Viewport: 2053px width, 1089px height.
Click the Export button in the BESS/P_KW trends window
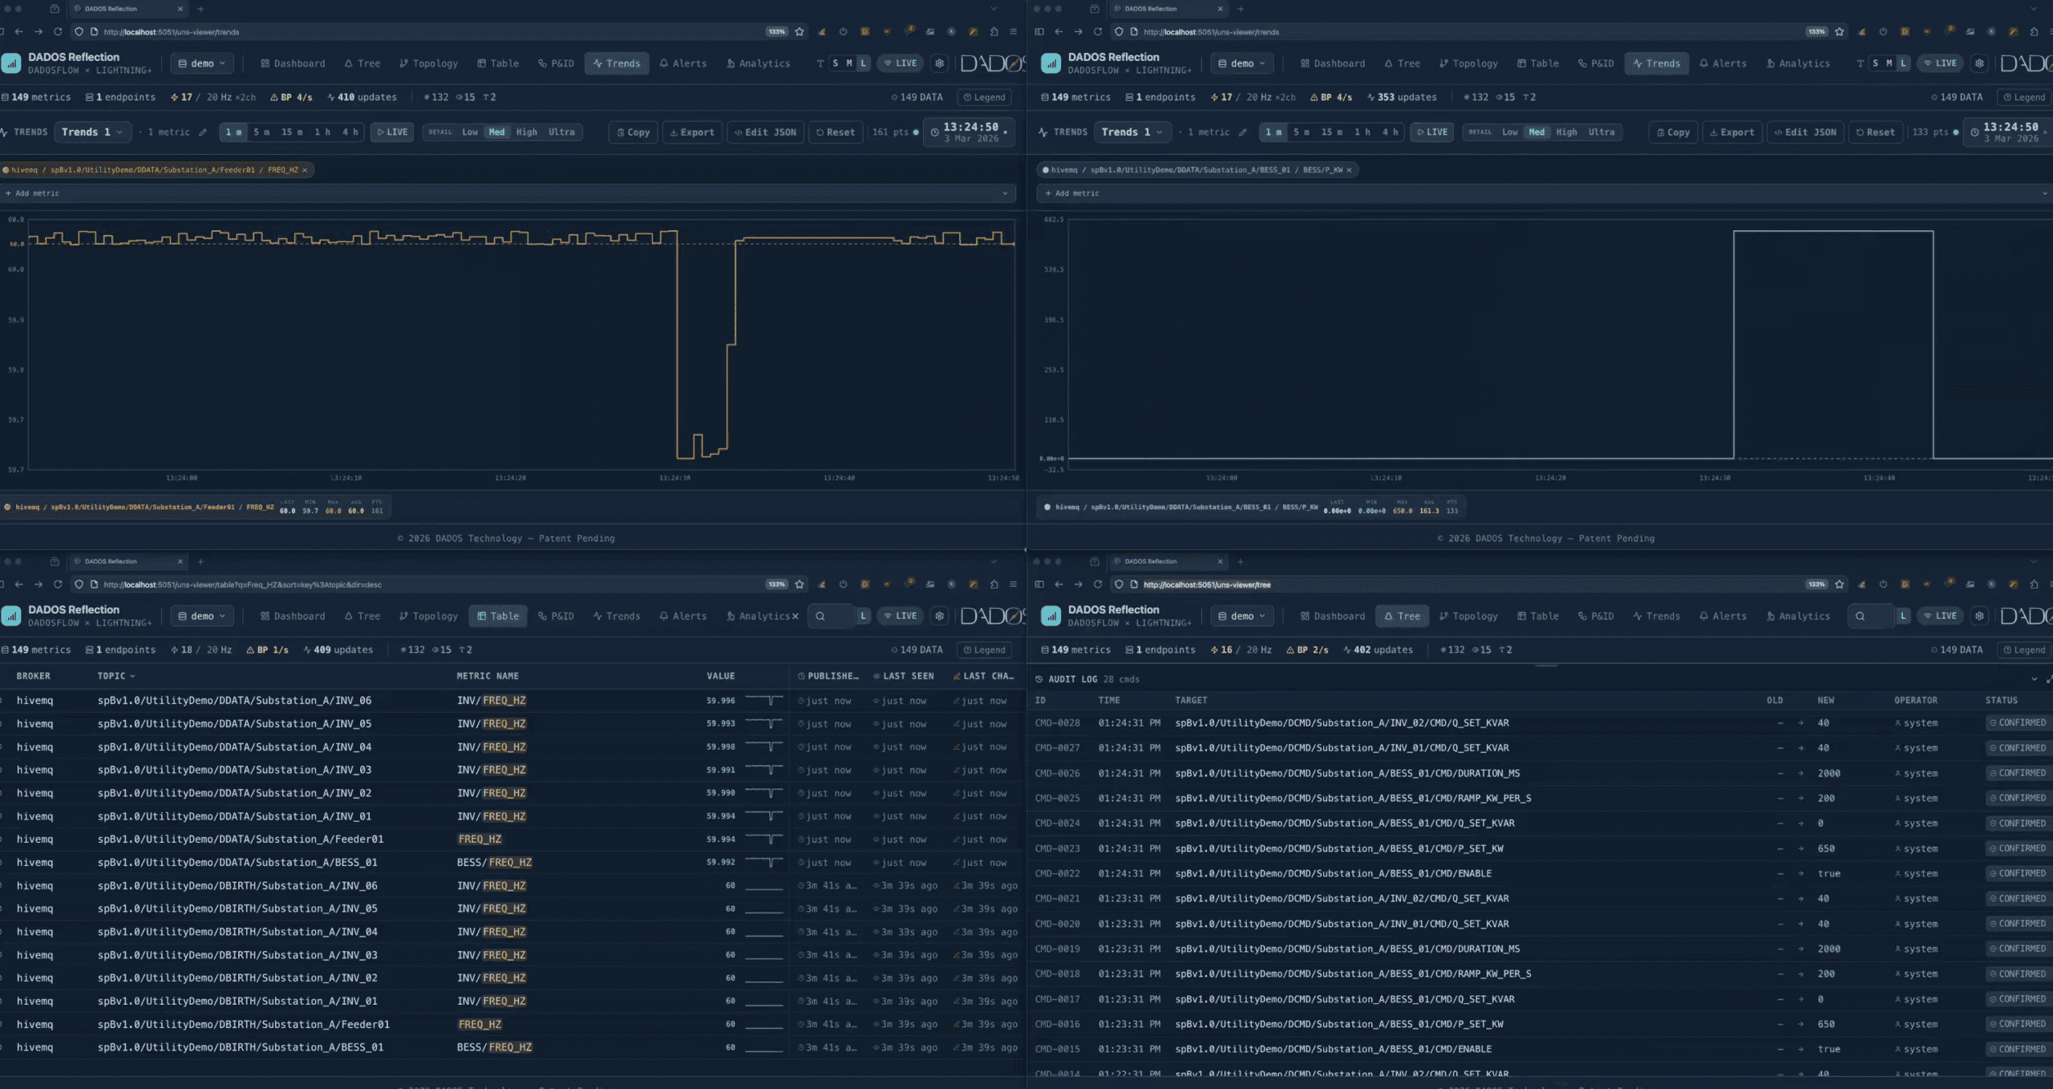1731,132
